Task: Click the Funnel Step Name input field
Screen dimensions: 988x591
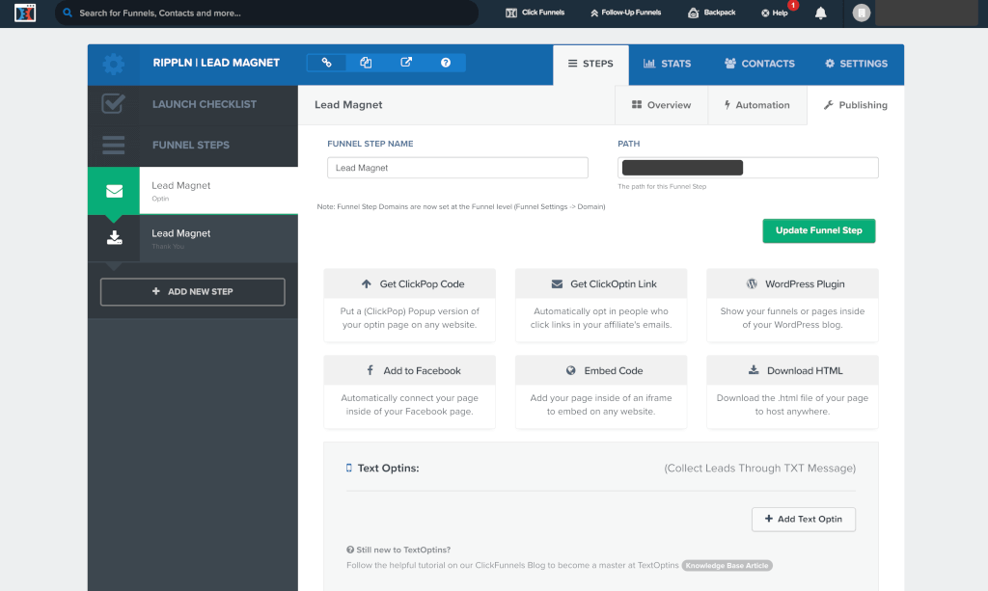Action: tap(457, 168)
